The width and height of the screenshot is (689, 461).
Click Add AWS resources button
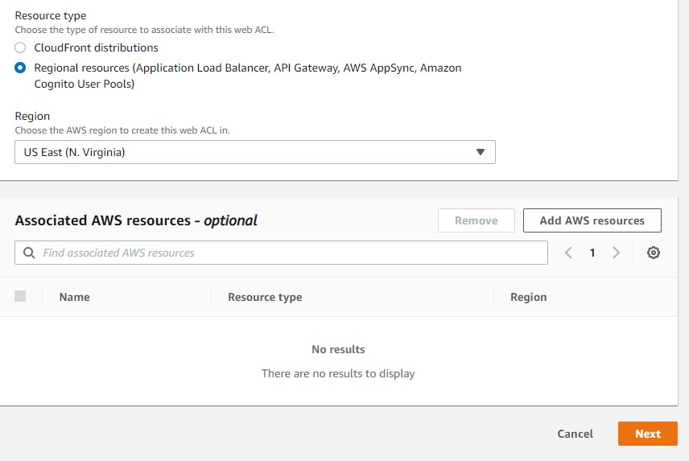592,220
